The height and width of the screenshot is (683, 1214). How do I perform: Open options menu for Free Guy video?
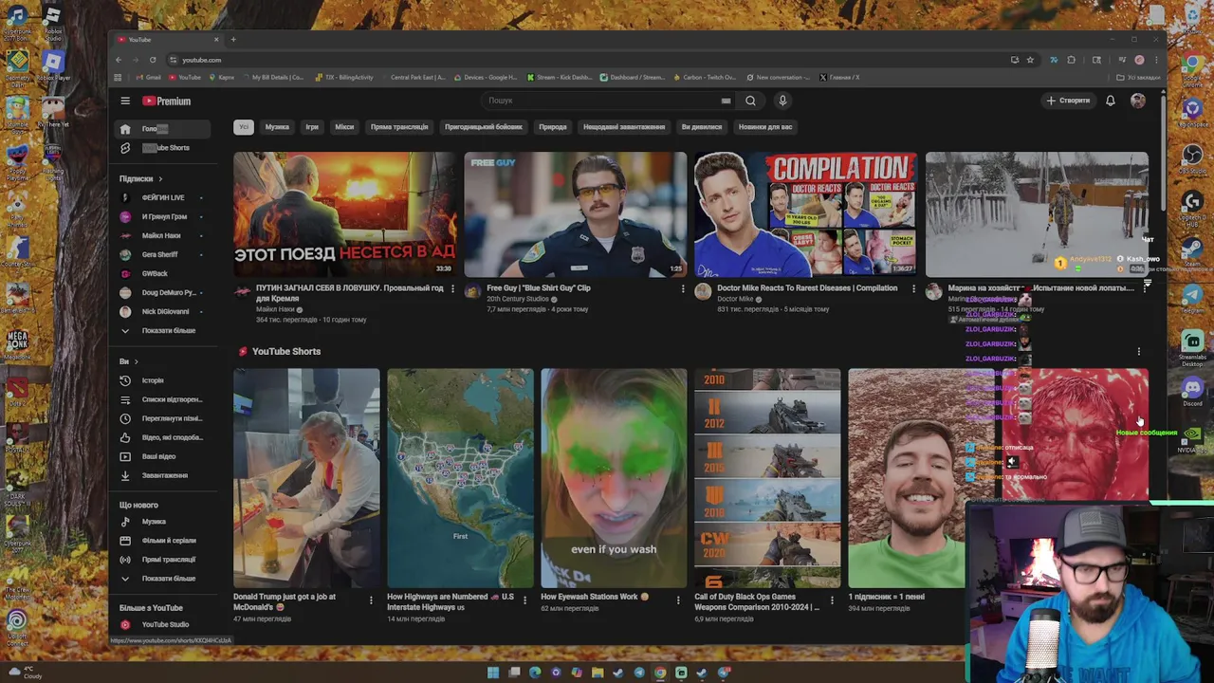coord(683,288)
